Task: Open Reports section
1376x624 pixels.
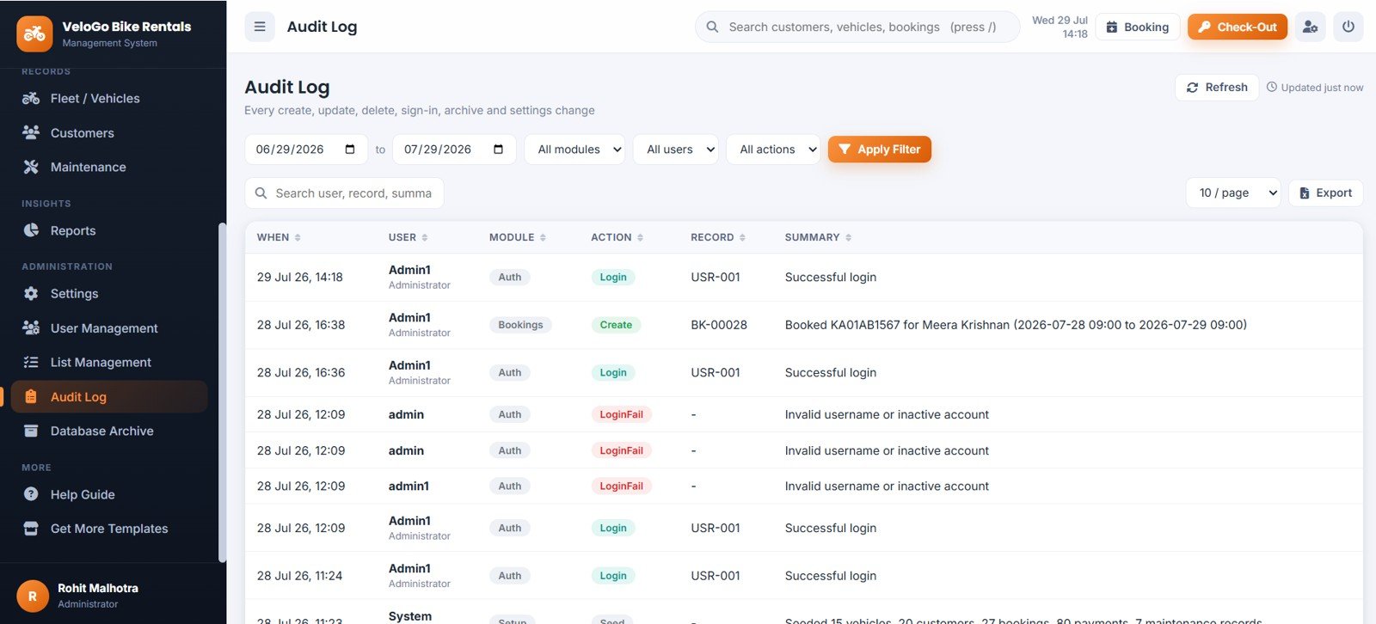Action: (109, 230)
